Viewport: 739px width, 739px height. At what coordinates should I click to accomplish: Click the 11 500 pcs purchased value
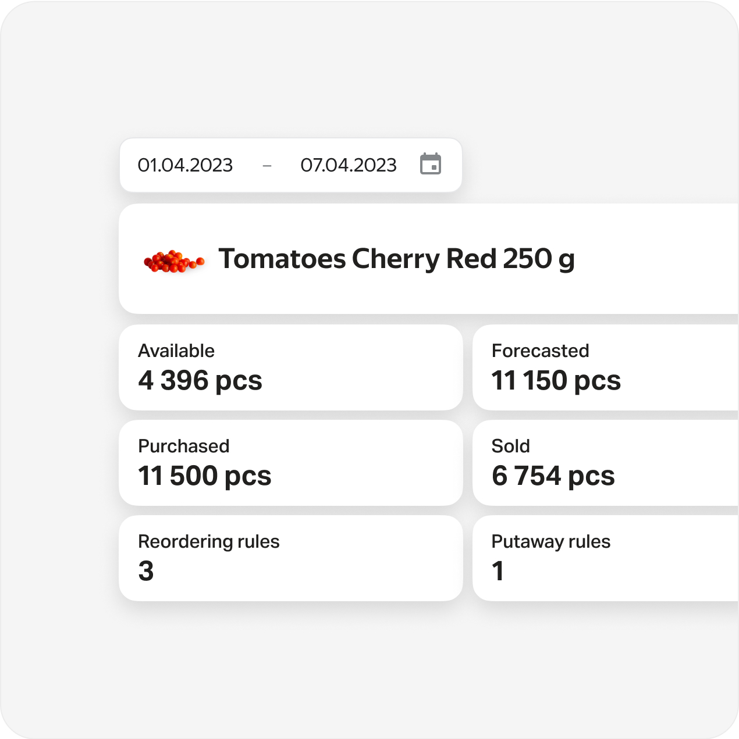click(x=204, y=476)
